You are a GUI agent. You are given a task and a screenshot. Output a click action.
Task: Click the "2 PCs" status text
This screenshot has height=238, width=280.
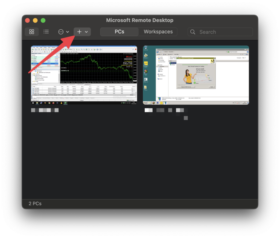tap(35, 204)
